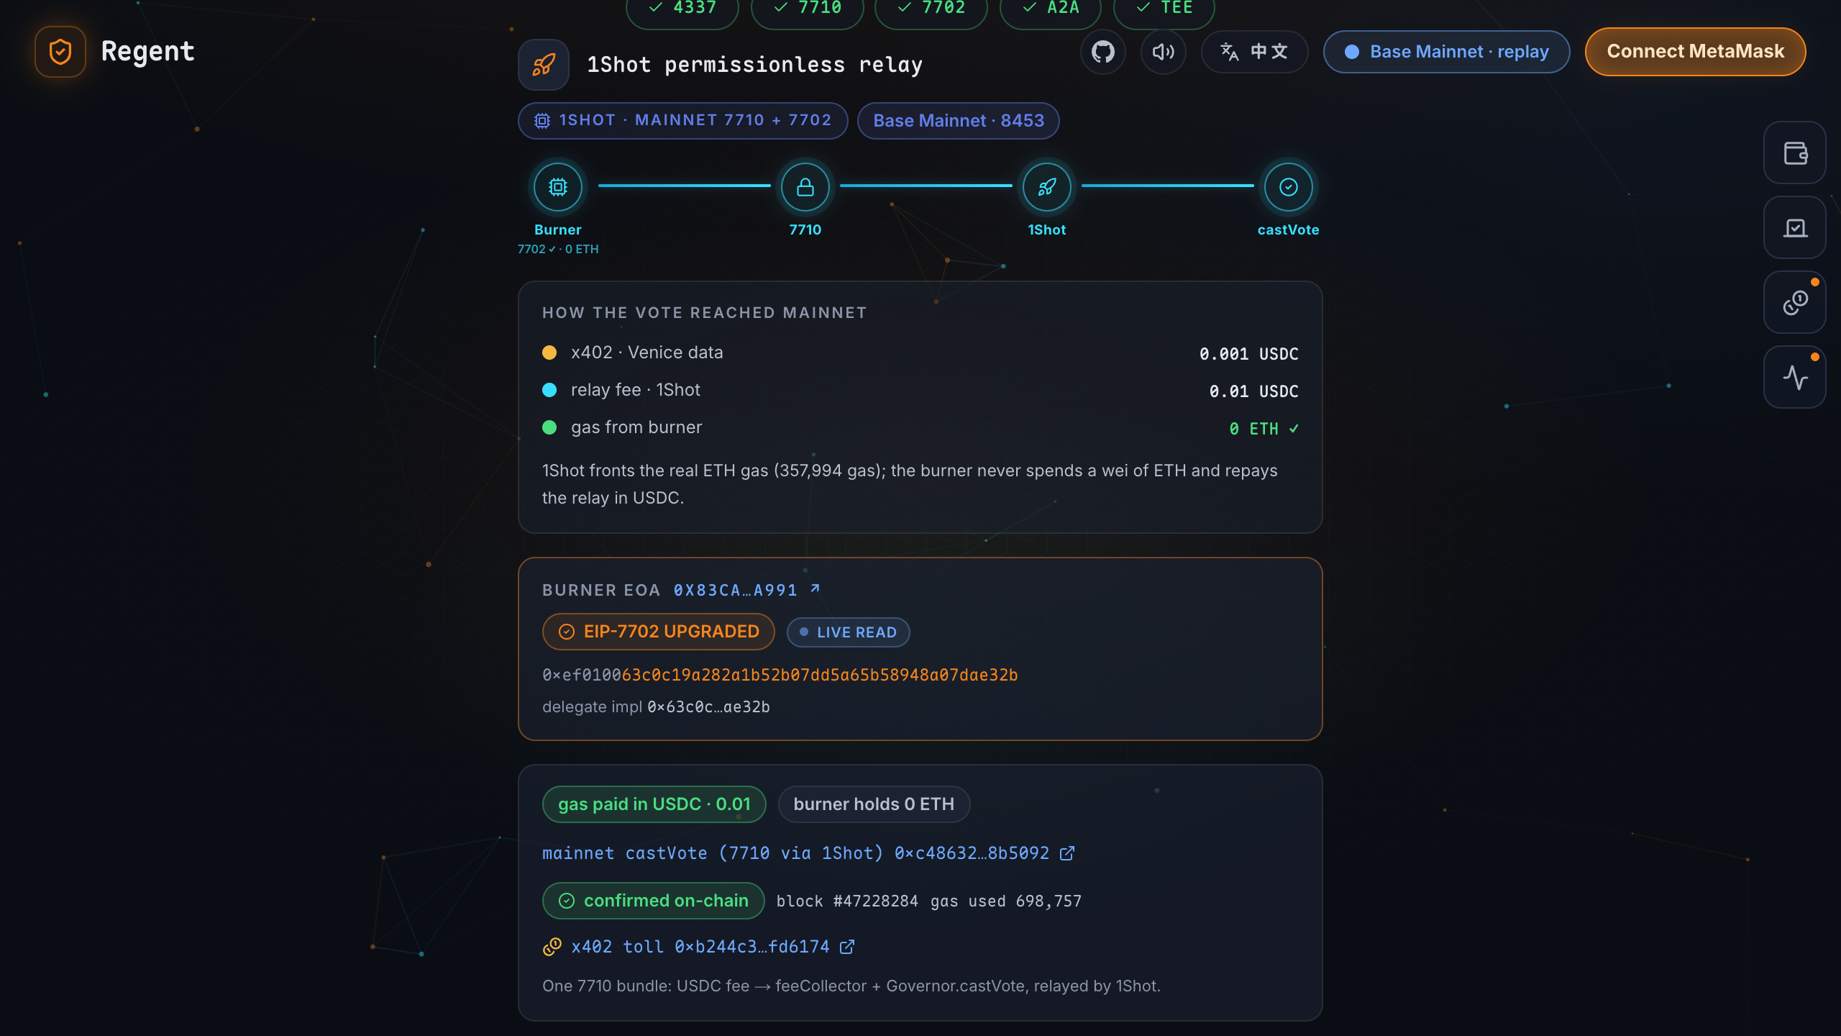Image resolution: width=1841 pixels, height=1036 pixels.
Task: Open the activity pulse sidebar icon
Action: (1795, 377)
